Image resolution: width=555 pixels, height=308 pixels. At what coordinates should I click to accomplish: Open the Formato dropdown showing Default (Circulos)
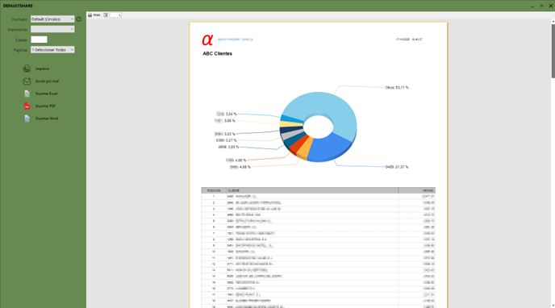(52, 19)
